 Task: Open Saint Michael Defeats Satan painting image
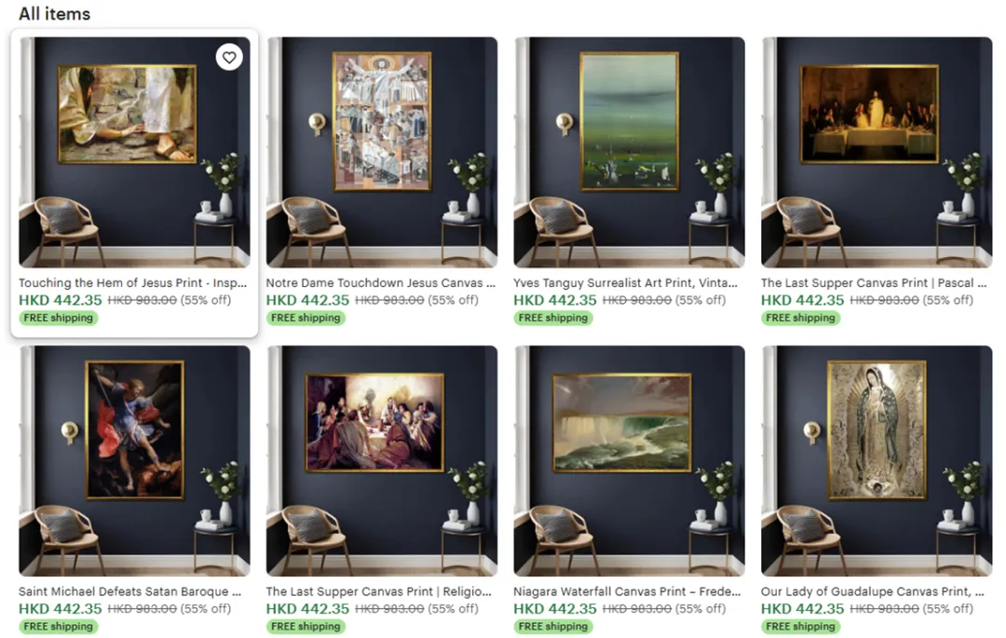click(x=134, y=461)
